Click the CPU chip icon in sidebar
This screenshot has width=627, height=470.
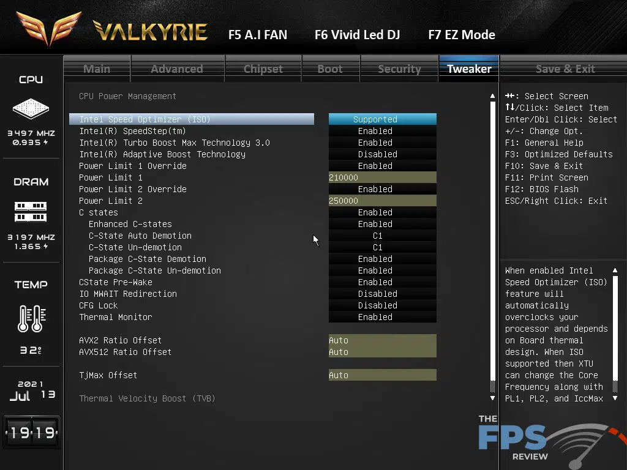(x=31, y=109)
